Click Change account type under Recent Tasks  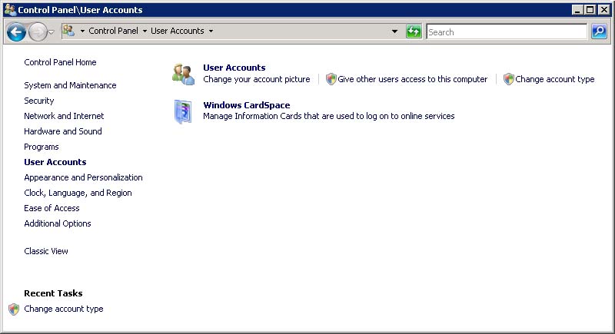point(64,309)
